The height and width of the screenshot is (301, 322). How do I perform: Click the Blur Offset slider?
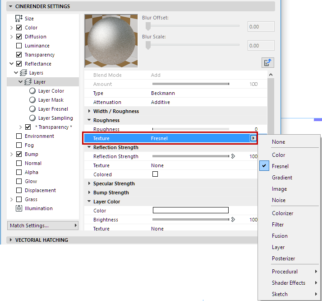point(193,26)
